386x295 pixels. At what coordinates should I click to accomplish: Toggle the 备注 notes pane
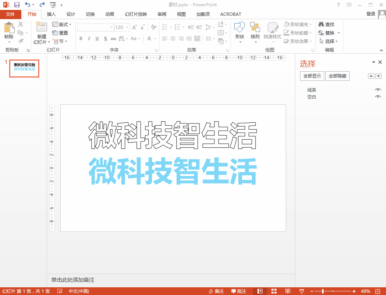pos(216,291)
